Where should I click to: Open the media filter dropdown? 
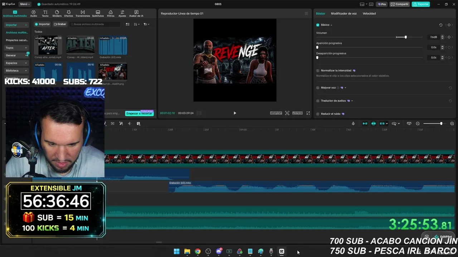point(146,24)
